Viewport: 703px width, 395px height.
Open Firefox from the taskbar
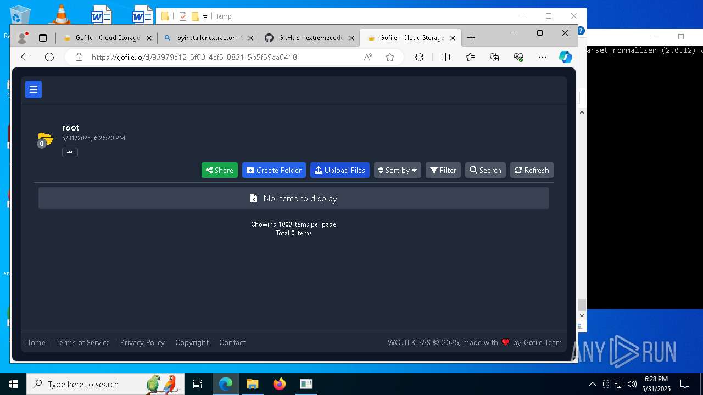pyautogui.click(x=279, y=384)
